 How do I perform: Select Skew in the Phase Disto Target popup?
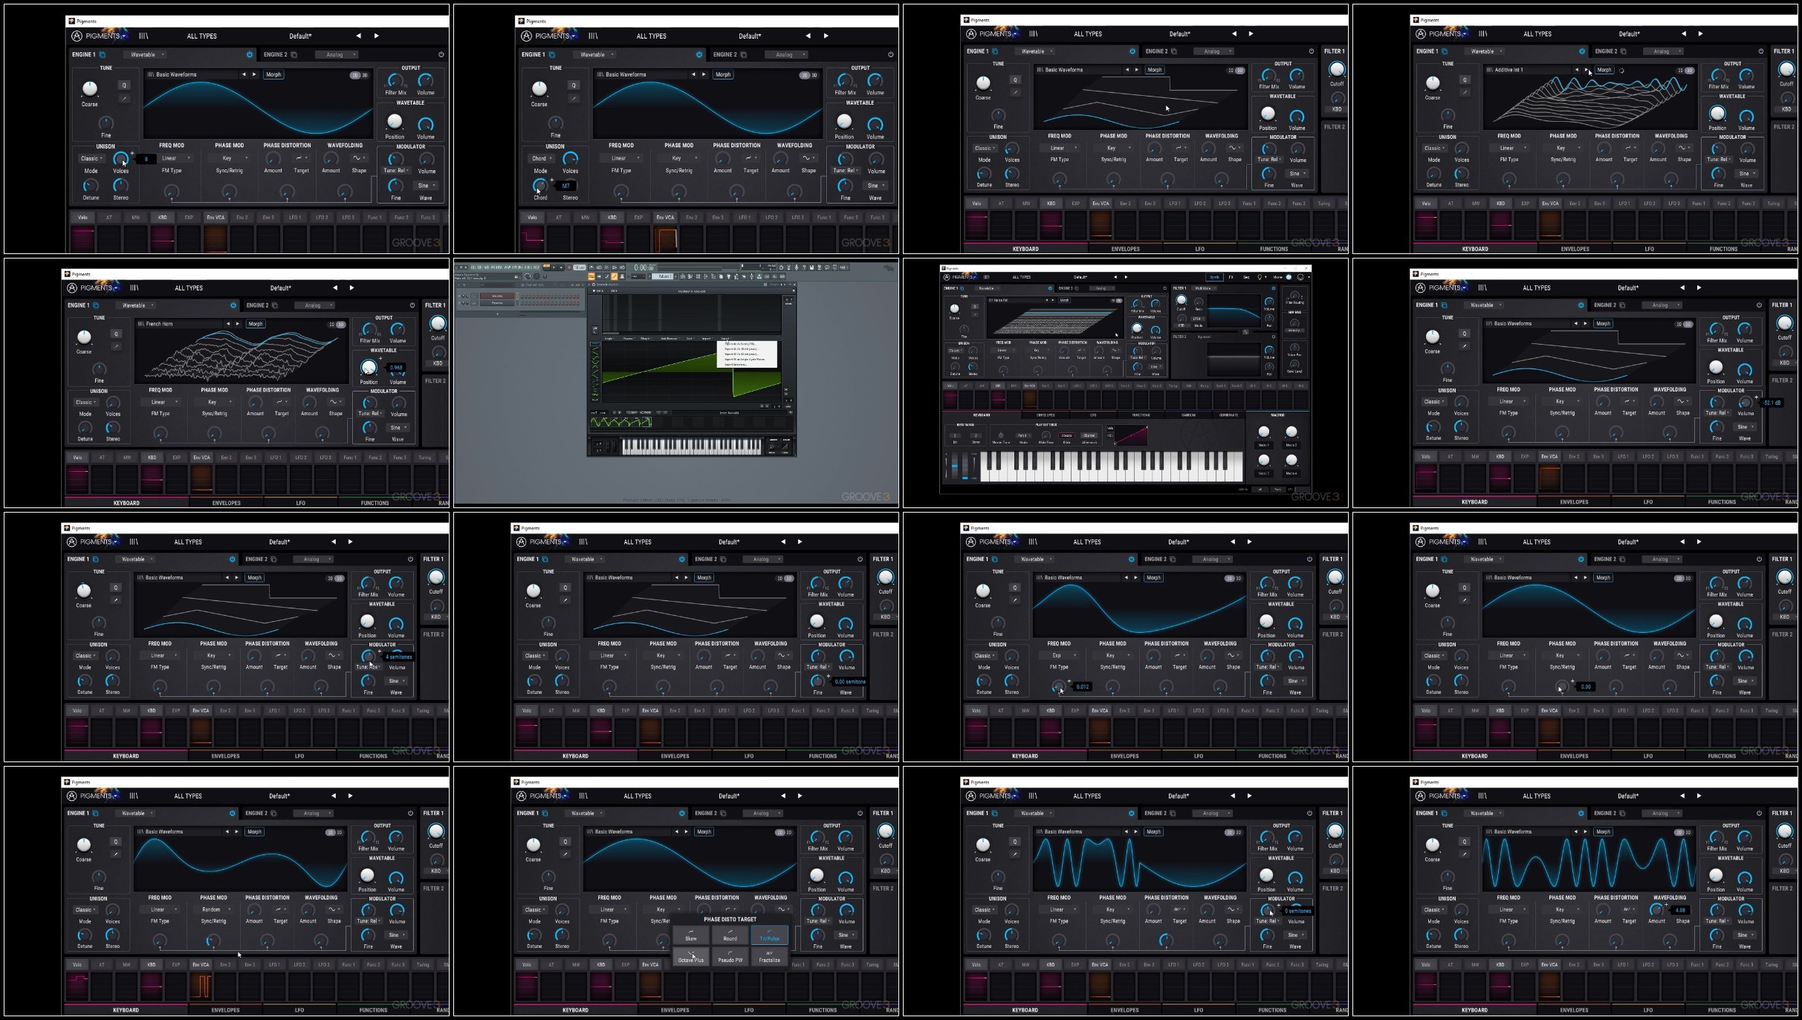coord(690,935)
